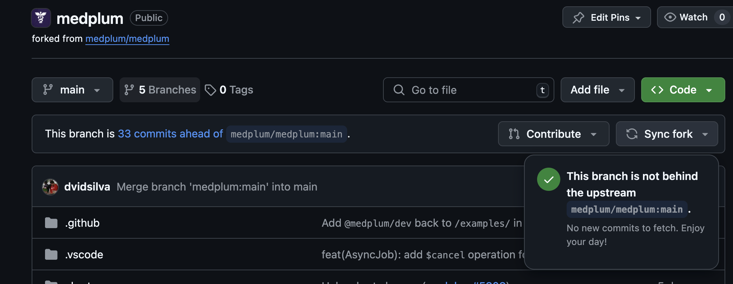This screenshot has height=284, width=733.
Task: Click the eye icon on the Watch button
Action: pos(670,17)
